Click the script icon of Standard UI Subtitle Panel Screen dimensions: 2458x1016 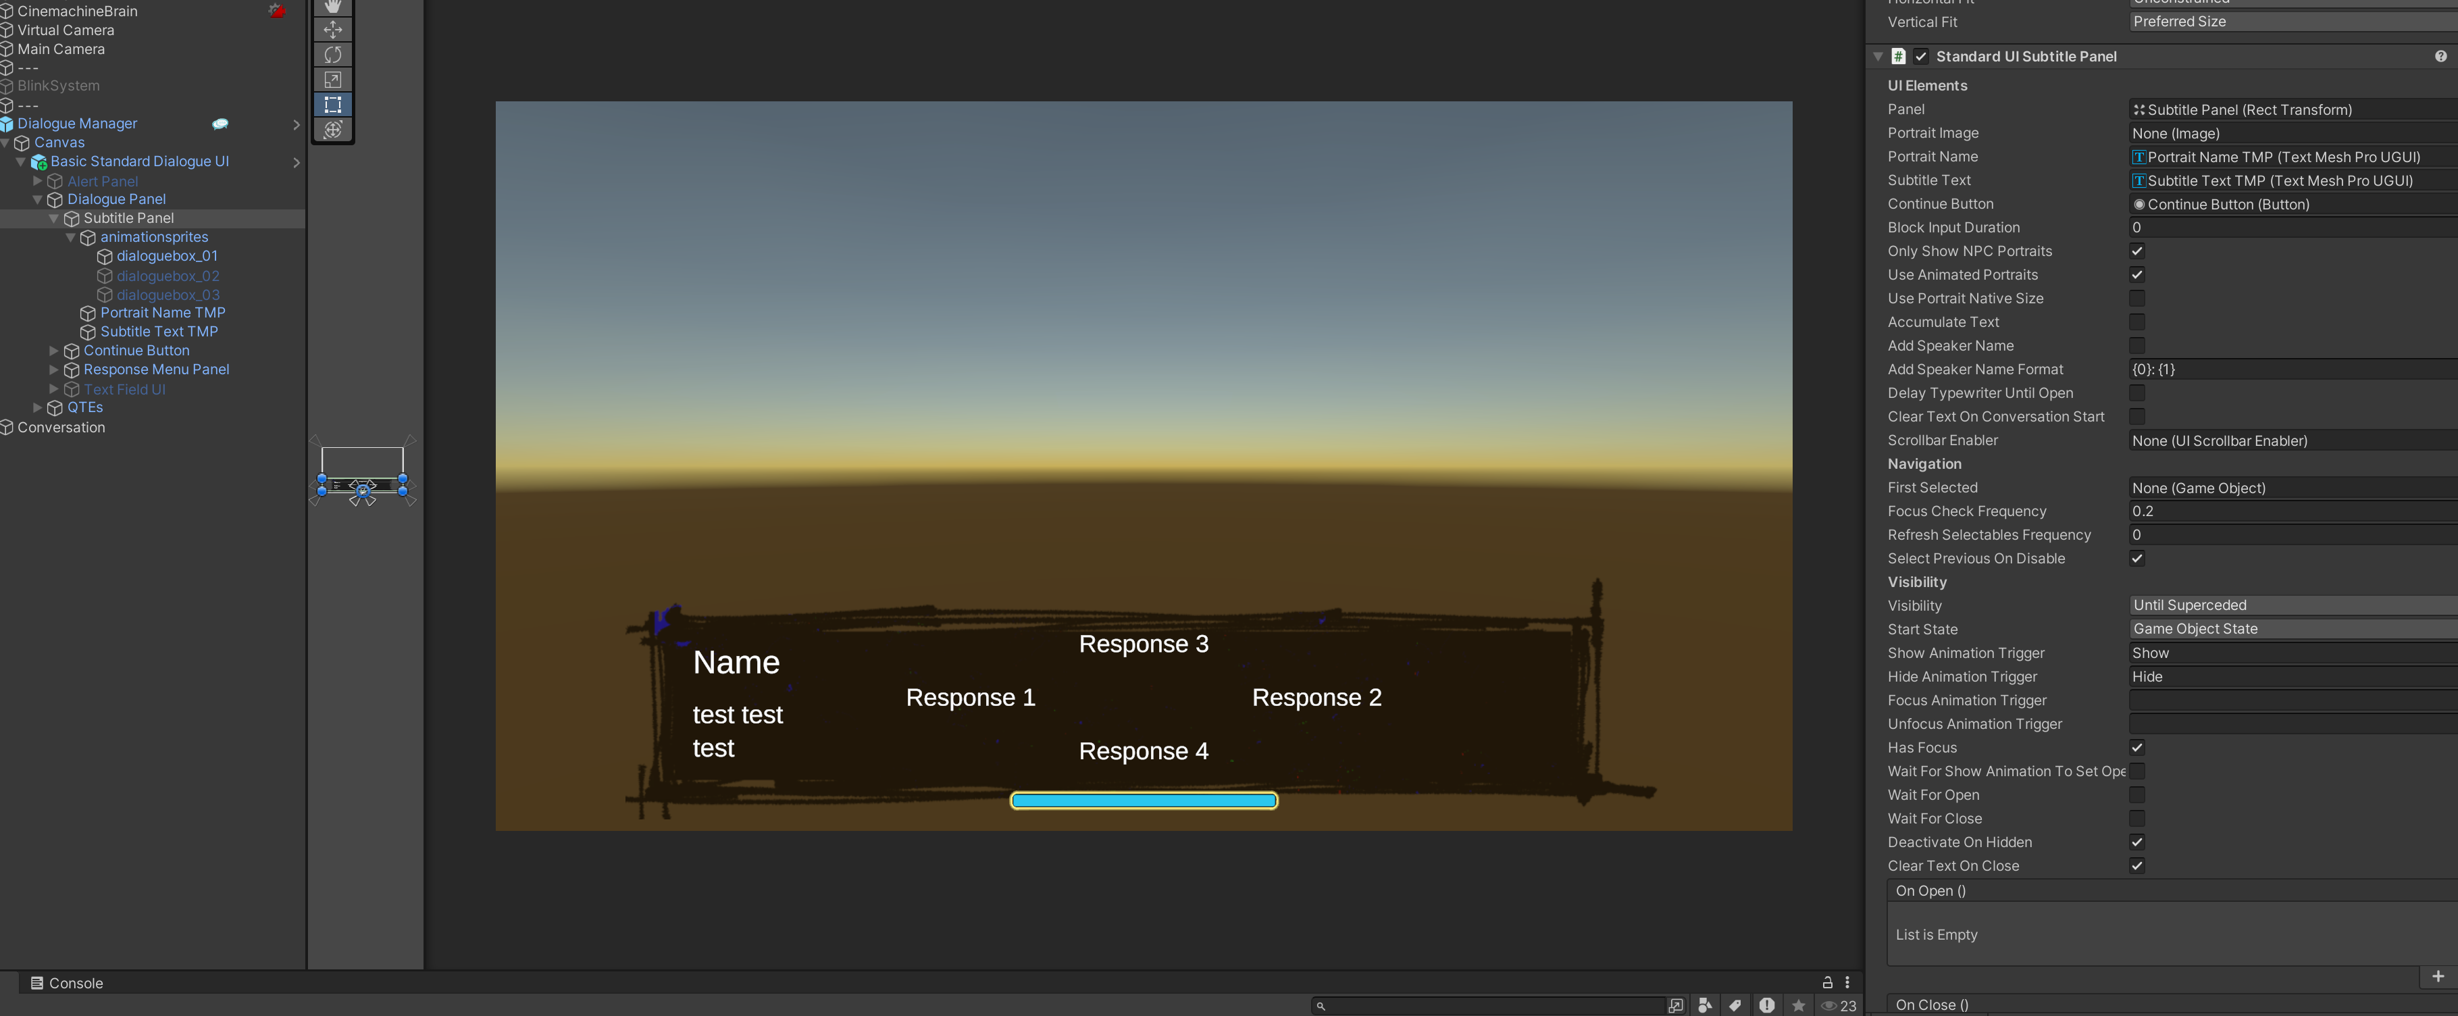1898,56
